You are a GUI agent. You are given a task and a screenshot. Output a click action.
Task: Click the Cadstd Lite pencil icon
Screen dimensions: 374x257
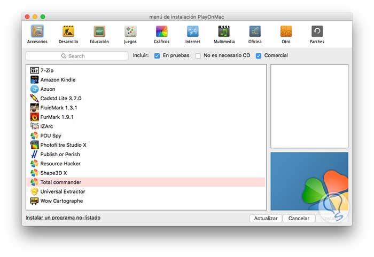[34, 98]
